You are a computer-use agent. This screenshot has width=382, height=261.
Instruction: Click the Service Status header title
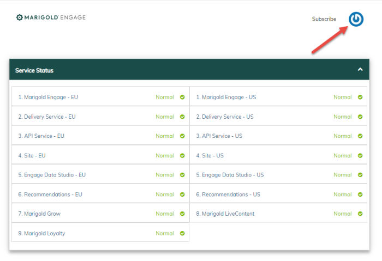point(34,70)
